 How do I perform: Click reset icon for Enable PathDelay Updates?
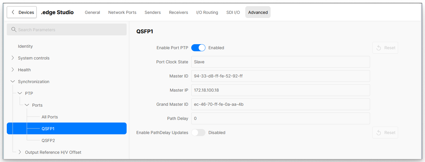tap(379, 133)
